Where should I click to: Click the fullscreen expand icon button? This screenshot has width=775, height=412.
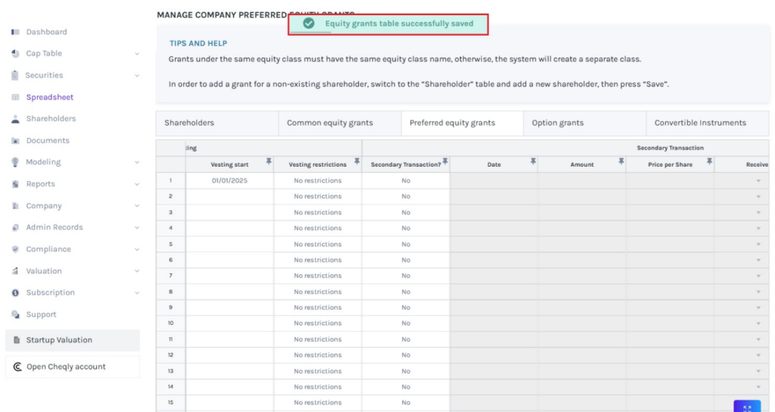746,407
